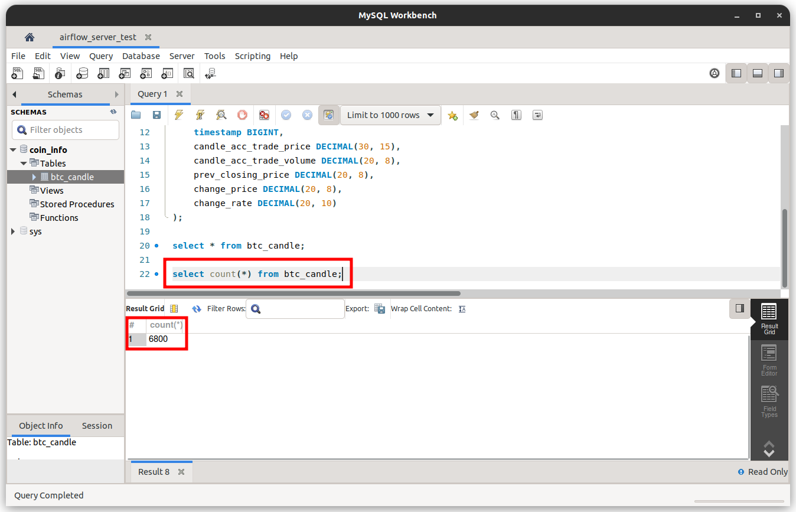Create a new SQL tab icon

[18, 73]
